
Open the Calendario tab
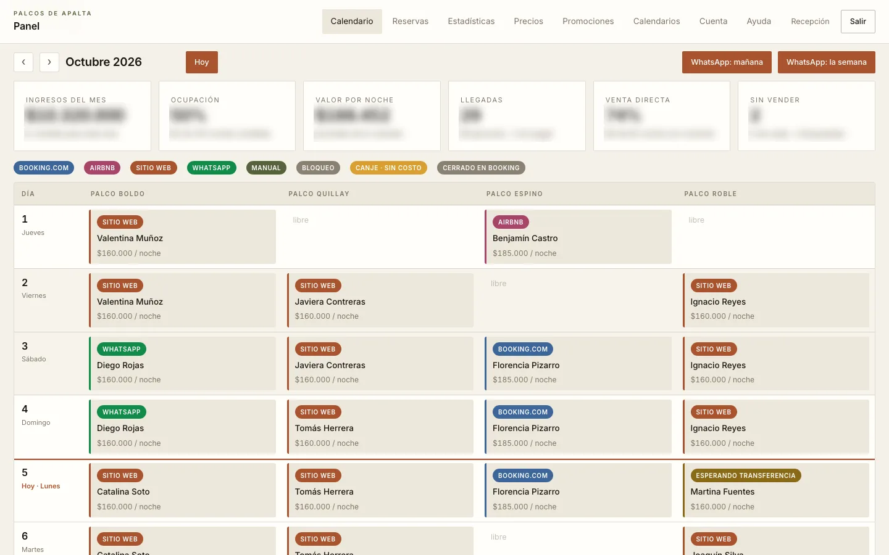pos(352,22)
